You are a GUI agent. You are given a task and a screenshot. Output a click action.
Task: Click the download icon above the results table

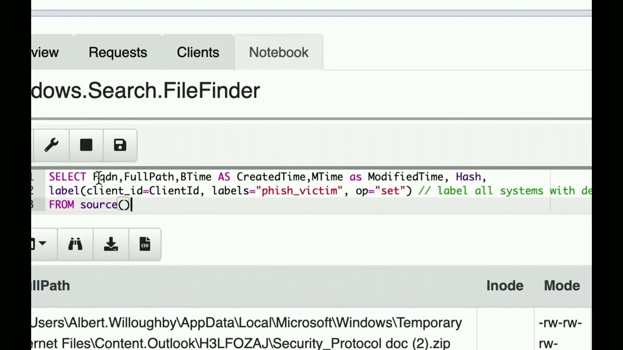click(111, 244)
